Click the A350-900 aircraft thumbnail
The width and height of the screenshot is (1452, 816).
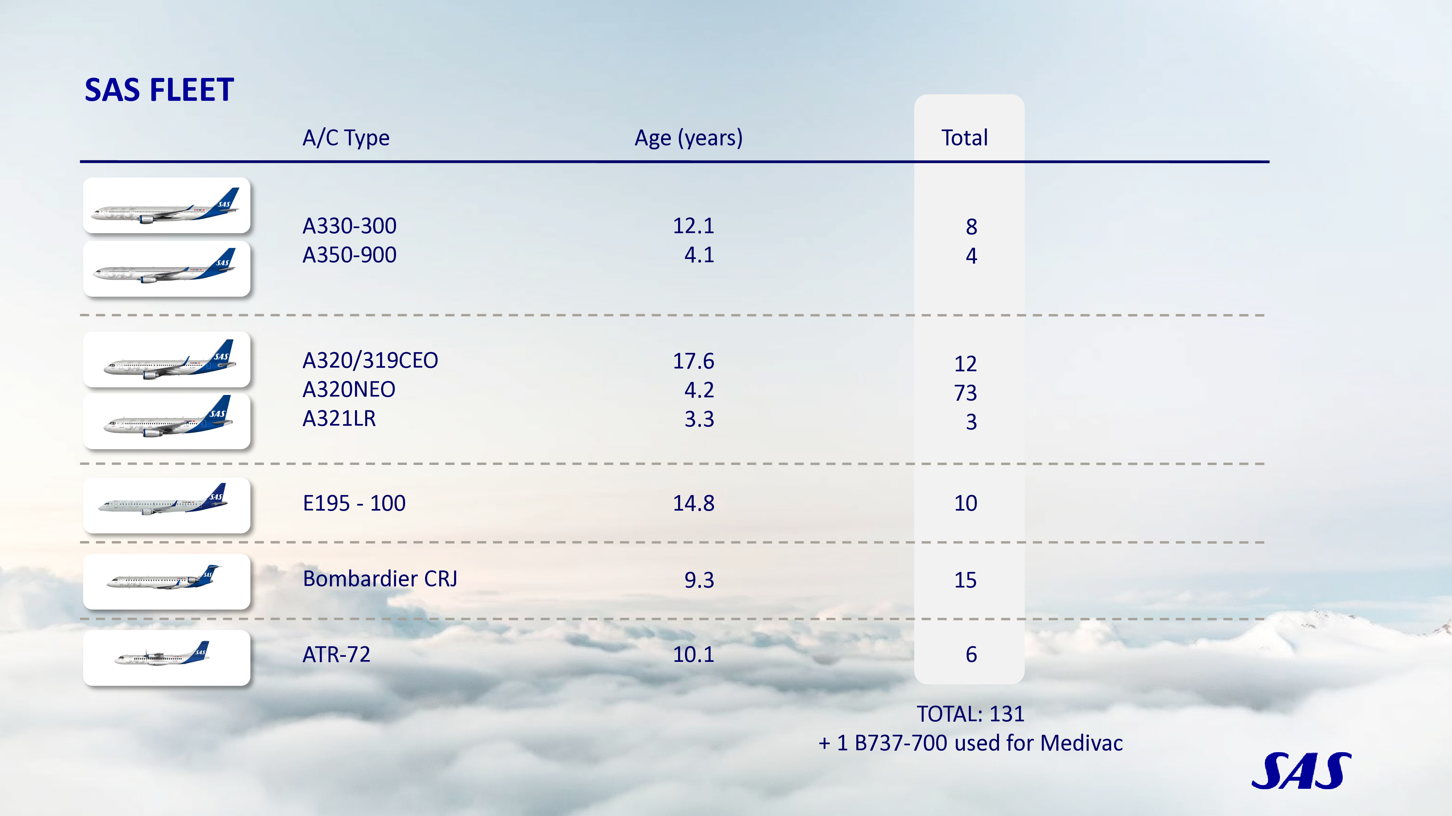166,269
